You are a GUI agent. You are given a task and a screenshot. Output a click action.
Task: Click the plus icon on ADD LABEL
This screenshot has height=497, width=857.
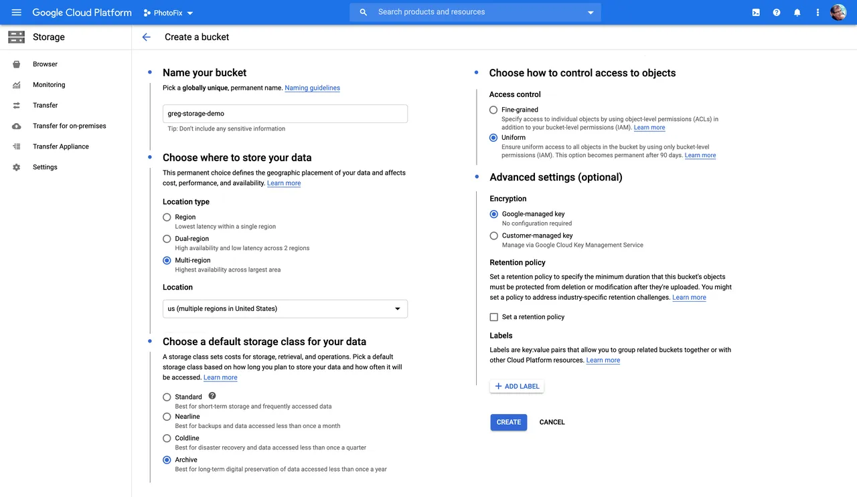pos(498,386)
